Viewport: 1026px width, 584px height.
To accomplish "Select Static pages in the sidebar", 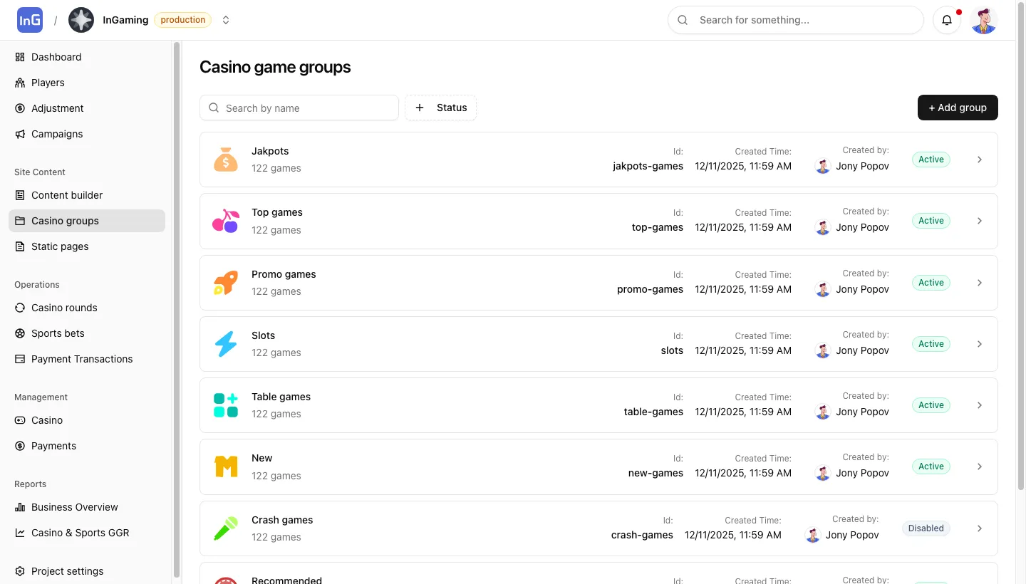I will 59,246.
